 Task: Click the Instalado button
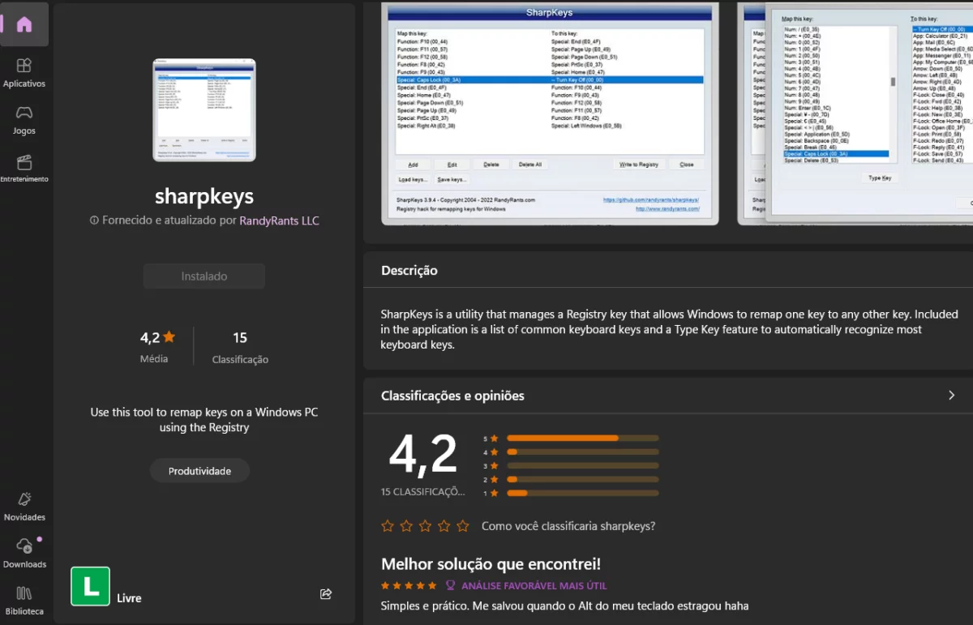(204, 276)
